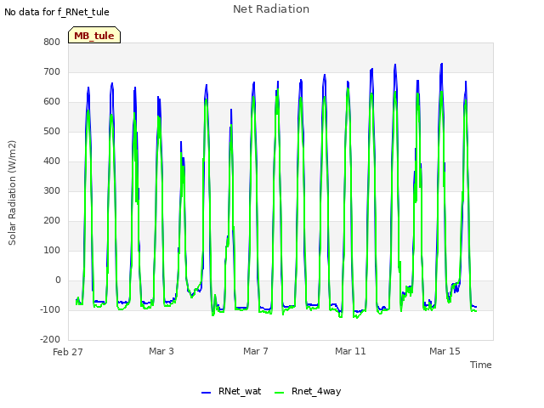Click the Mar 3 x-axis tick label

pos(161,351)
